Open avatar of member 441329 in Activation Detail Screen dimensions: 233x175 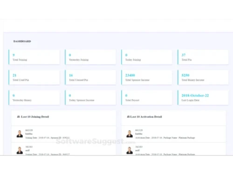tap(130, 134)
